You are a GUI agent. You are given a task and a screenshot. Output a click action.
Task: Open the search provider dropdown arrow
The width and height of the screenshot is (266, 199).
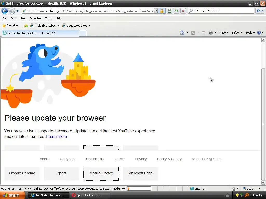262,11
